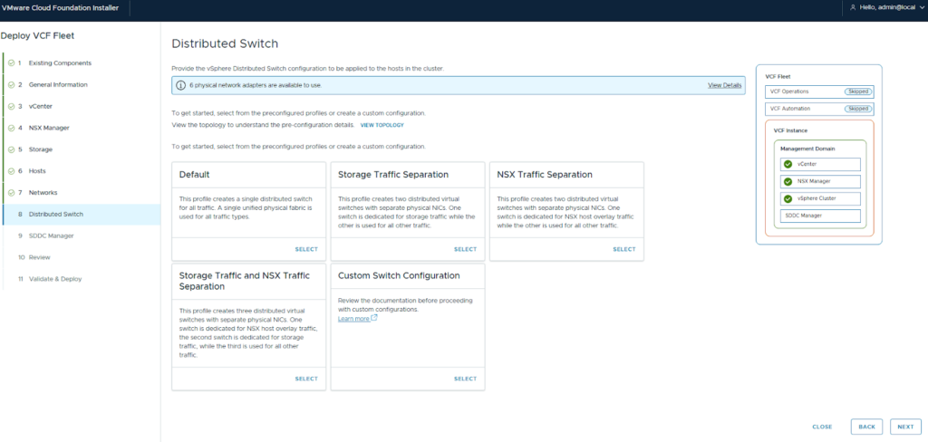Jump to the Storage wizard step
The width and height of the screenshot is (928, 442).
pos(40,149)
